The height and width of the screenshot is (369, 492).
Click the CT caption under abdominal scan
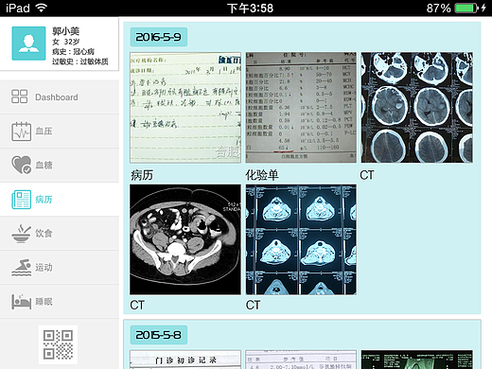(137, 305)
